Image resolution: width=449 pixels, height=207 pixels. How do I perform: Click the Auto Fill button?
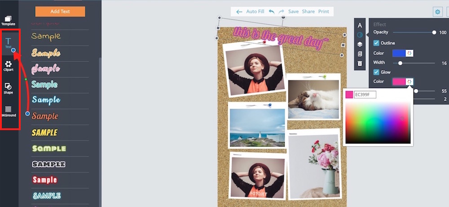tap(255, 11)
